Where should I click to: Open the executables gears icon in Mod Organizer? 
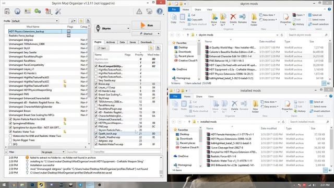(x=38, y=11)
